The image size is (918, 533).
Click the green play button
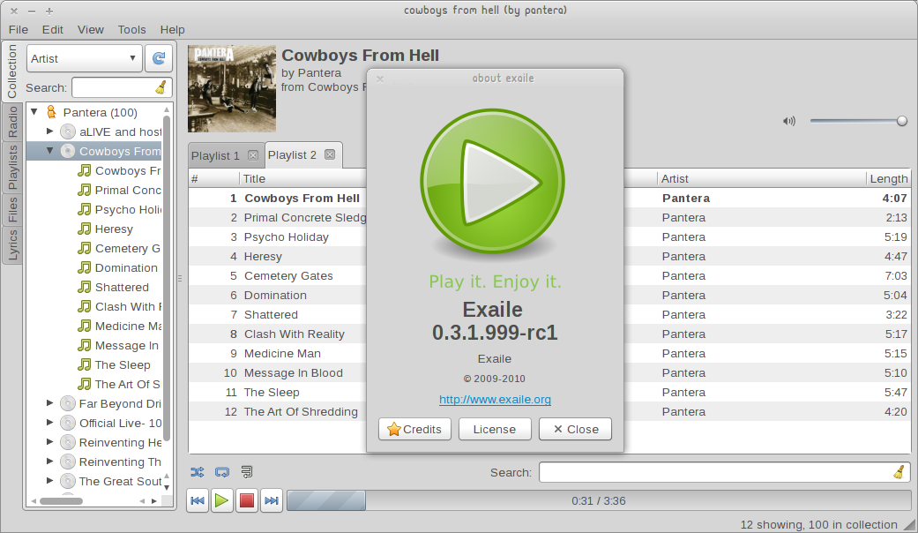222,500
